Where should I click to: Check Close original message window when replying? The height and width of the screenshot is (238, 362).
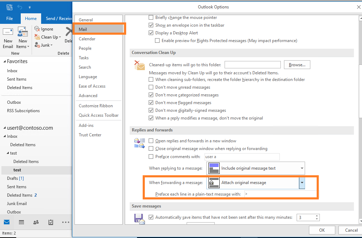pos(151,149)
